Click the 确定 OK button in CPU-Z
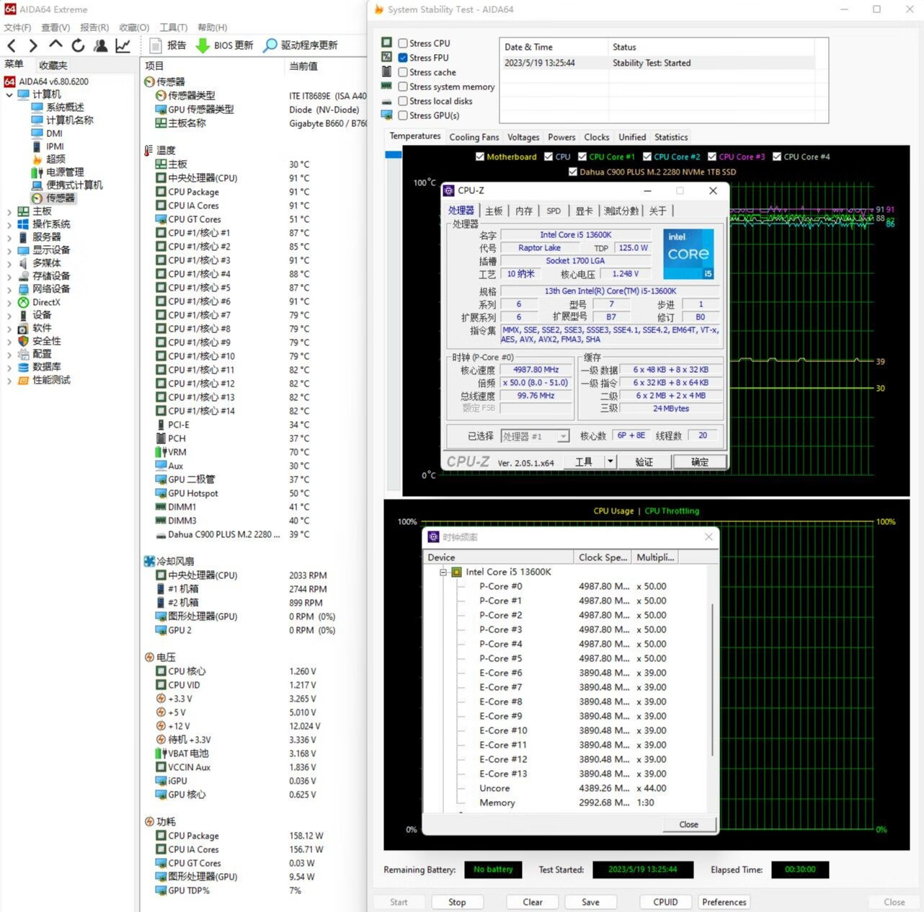This screenshot has height=912, width=924. coord(700,461)
